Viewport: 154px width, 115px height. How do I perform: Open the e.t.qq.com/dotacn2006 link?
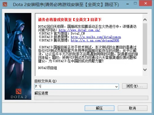[95, 40]
